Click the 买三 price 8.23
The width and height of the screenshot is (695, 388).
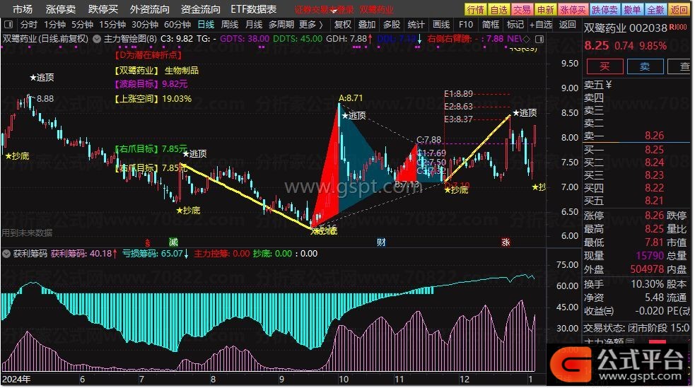(654, 175)
